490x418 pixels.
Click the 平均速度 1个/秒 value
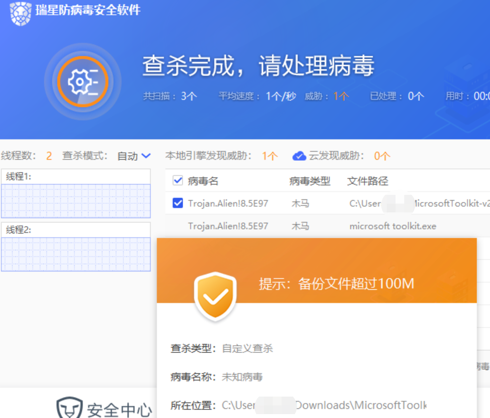[x=281, y=96]
